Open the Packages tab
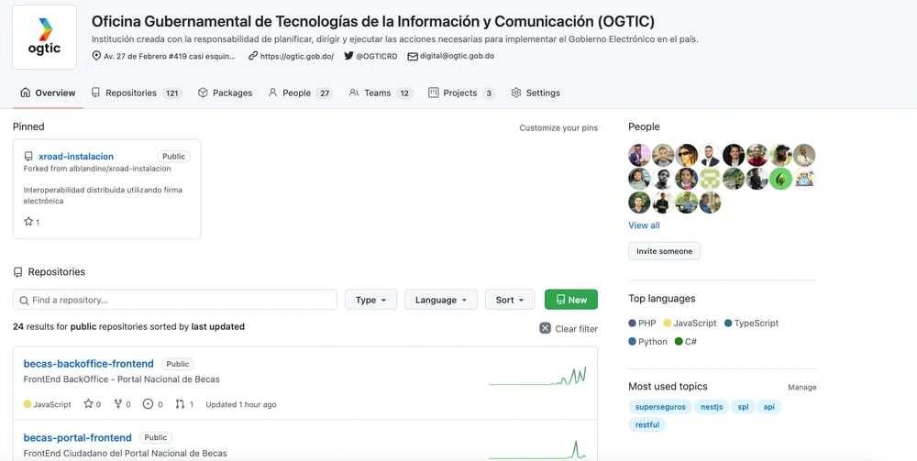This screenshot has width=917, height=461. click(226, 93)
